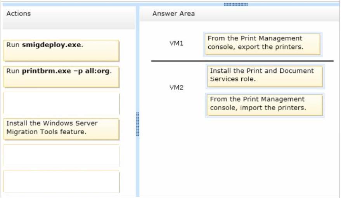Click the VM2 label
The height and width of the screenshot is (198, 341).
click(177, 88)
